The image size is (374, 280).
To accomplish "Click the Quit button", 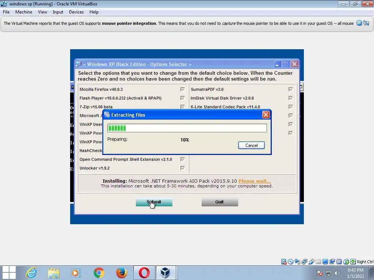I will pos(220,202).
